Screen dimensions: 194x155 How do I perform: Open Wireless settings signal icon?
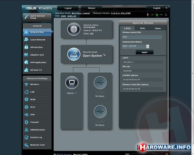26,84
